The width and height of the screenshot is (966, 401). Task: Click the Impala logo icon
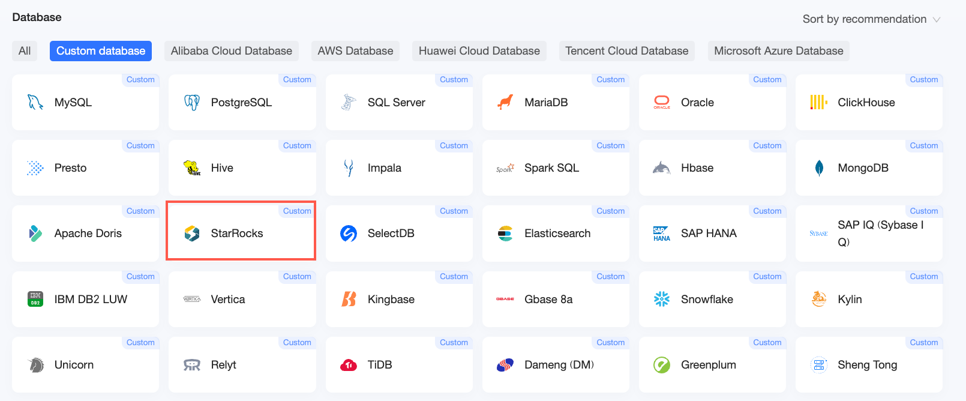[x=349, y=168]
